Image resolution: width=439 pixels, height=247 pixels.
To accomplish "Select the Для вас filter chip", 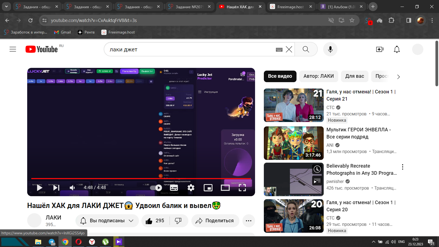I will 355,76.
